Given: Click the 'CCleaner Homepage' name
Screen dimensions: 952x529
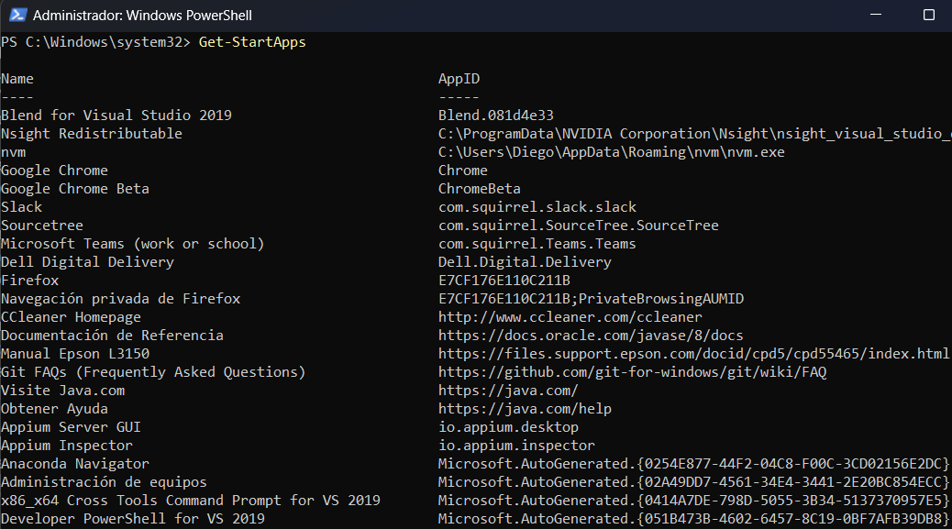Looking at the screenshot, I should 71,316.
